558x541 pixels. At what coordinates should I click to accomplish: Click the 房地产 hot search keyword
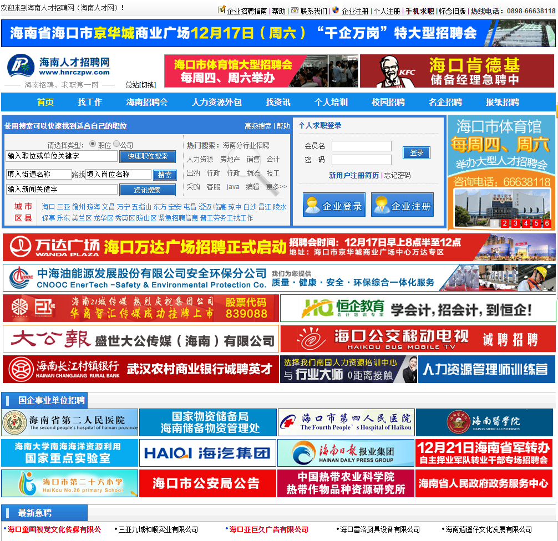(x=230, y=159)
